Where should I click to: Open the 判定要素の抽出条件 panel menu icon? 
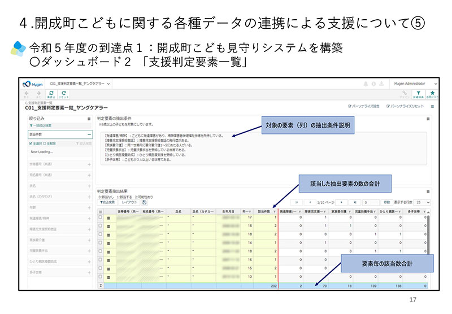(x=428, y=119)
